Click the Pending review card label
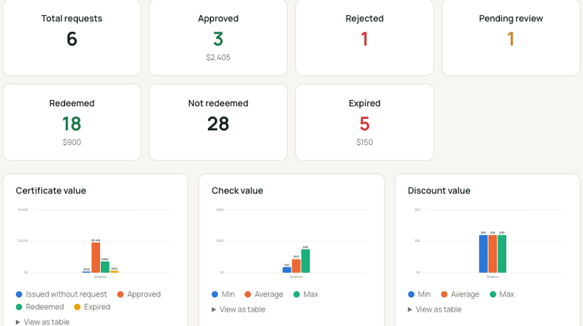The width and height of the screenshot is (583, 326). coord(511,18)
